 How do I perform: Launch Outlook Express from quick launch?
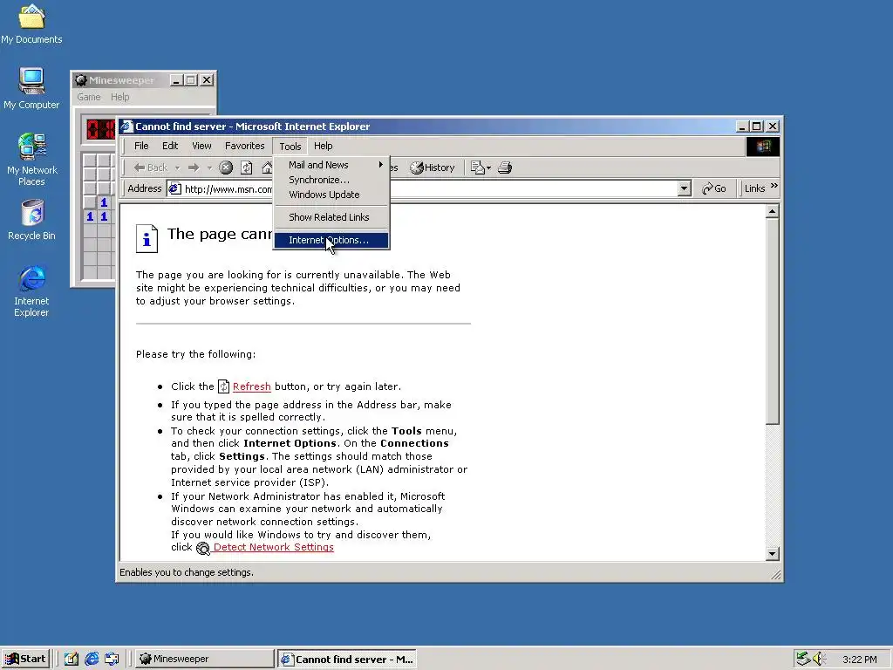(x=112, y=660)
